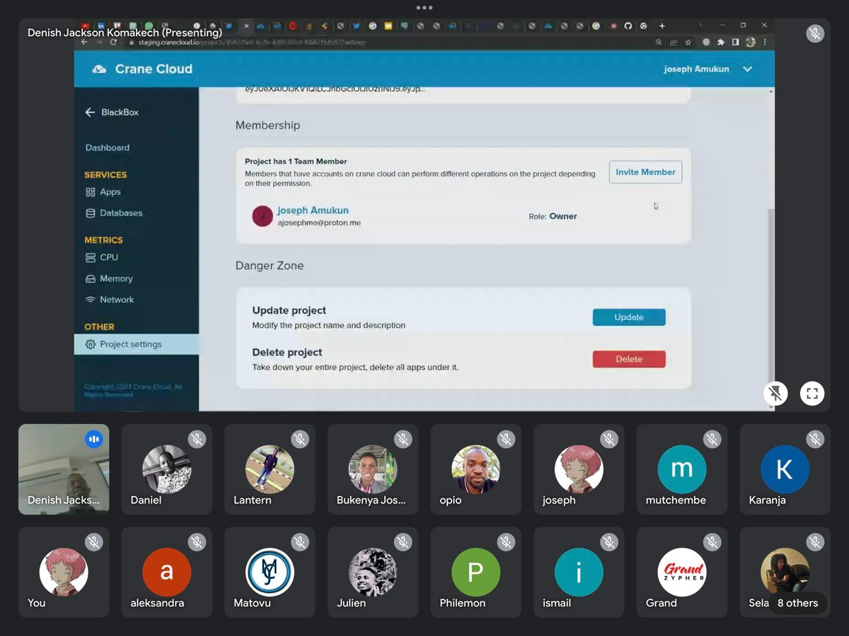849x636 pixels.
Task: Select Memory metrics
Action: 109,278
